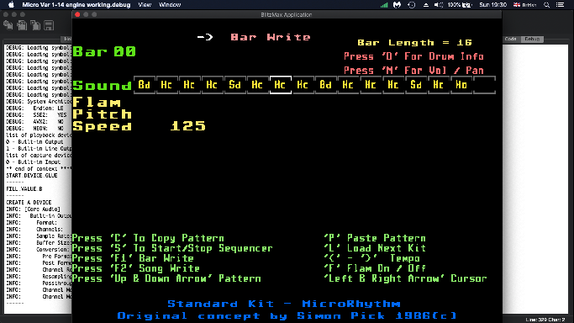This screenshot has width=574, height=323.
Task: Click 'INFO: [Core Audio]' debug output line
Action: [x=33, y=209]
